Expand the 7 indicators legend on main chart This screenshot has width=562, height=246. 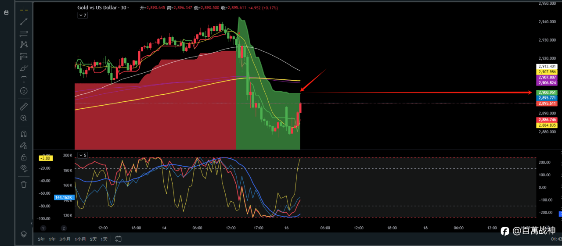pos(83,15)
